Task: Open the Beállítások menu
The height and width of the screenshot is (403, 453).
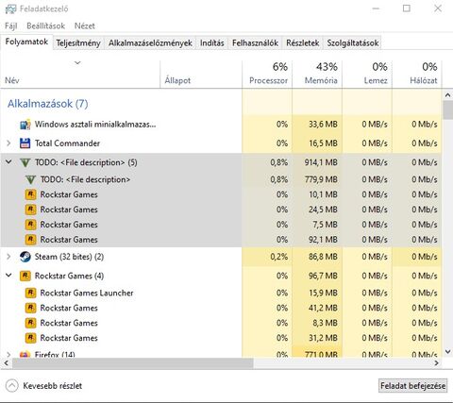Action: [x=46, y=25]
